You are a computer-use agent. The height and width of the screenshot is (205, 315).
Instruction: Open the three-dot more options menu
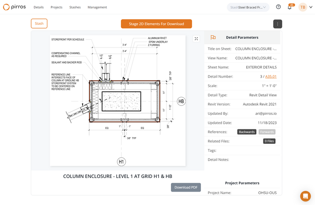click(278, 24)
